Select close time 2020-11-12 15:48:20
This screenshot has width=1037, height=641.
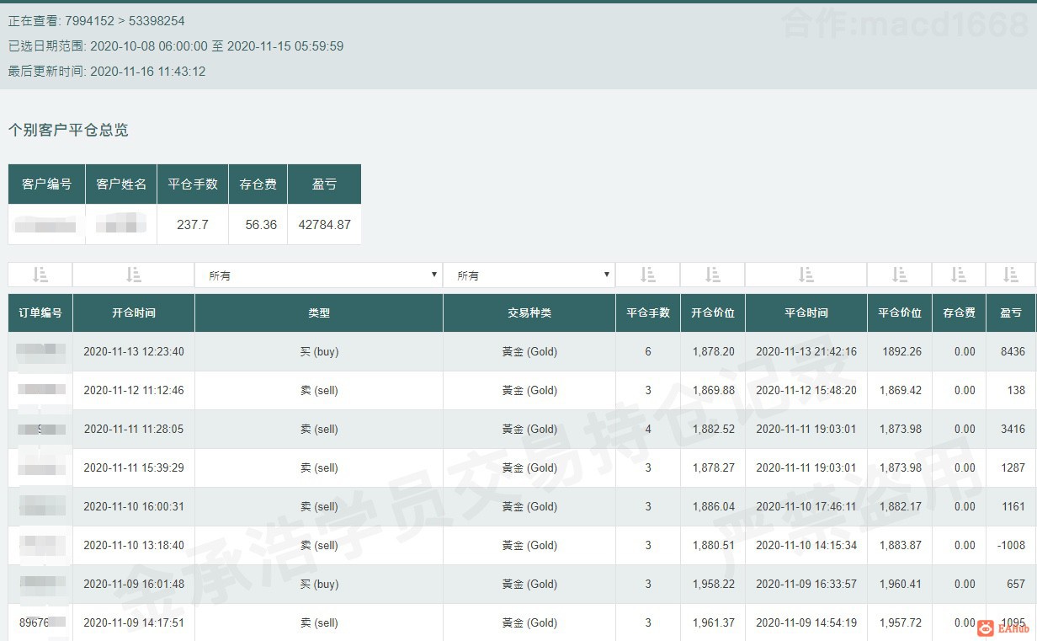(806, 390)
